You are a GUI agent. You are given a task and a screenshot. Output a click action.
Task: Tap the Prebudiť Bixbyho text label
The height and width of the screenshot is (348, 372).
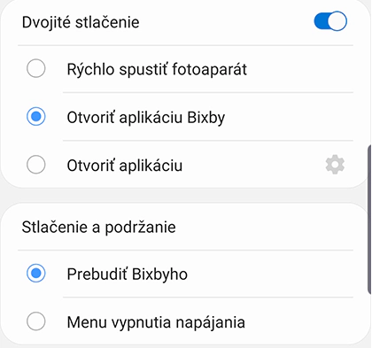tap(128, 275)
